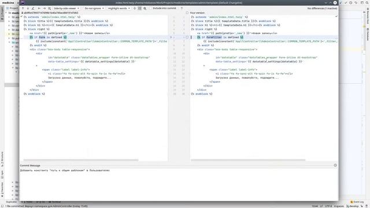Open TODO bottom tool tab
Screen dimensions: 370x208
pyautogui.click(x=27, y=202)
